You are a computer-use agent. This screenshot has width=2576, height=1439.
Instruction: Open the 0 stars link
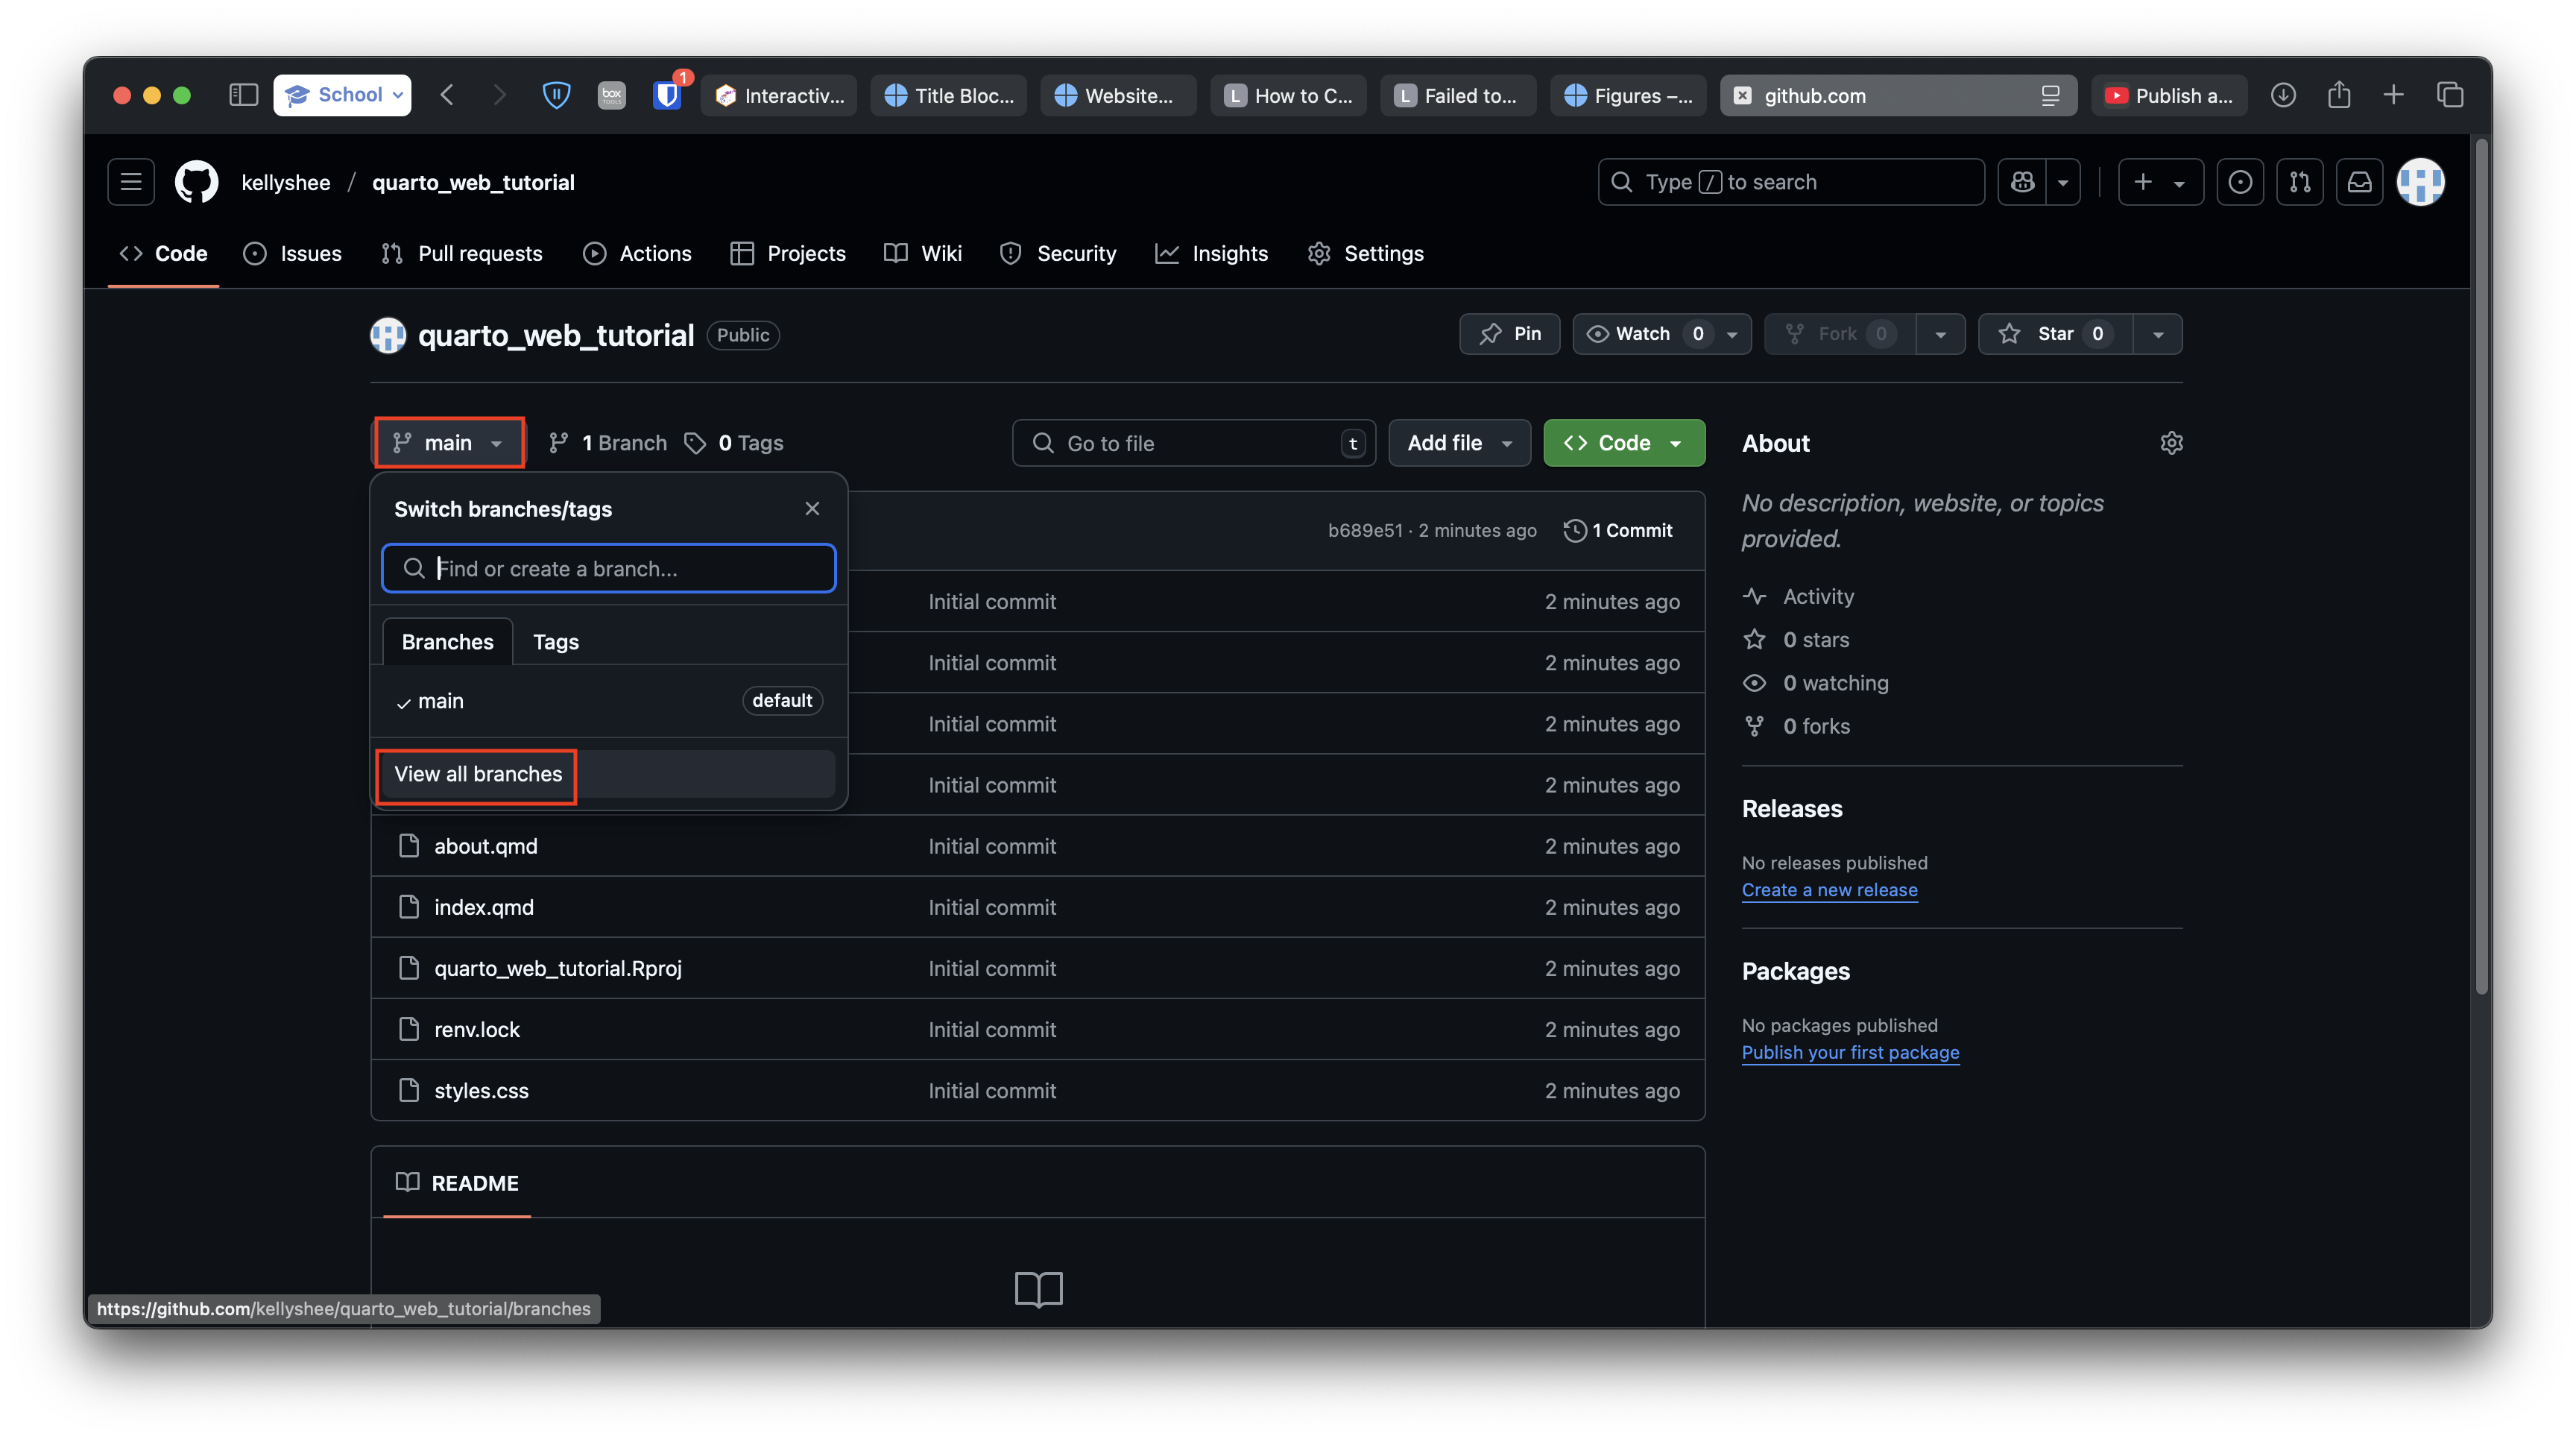(x=1797, y=640)
